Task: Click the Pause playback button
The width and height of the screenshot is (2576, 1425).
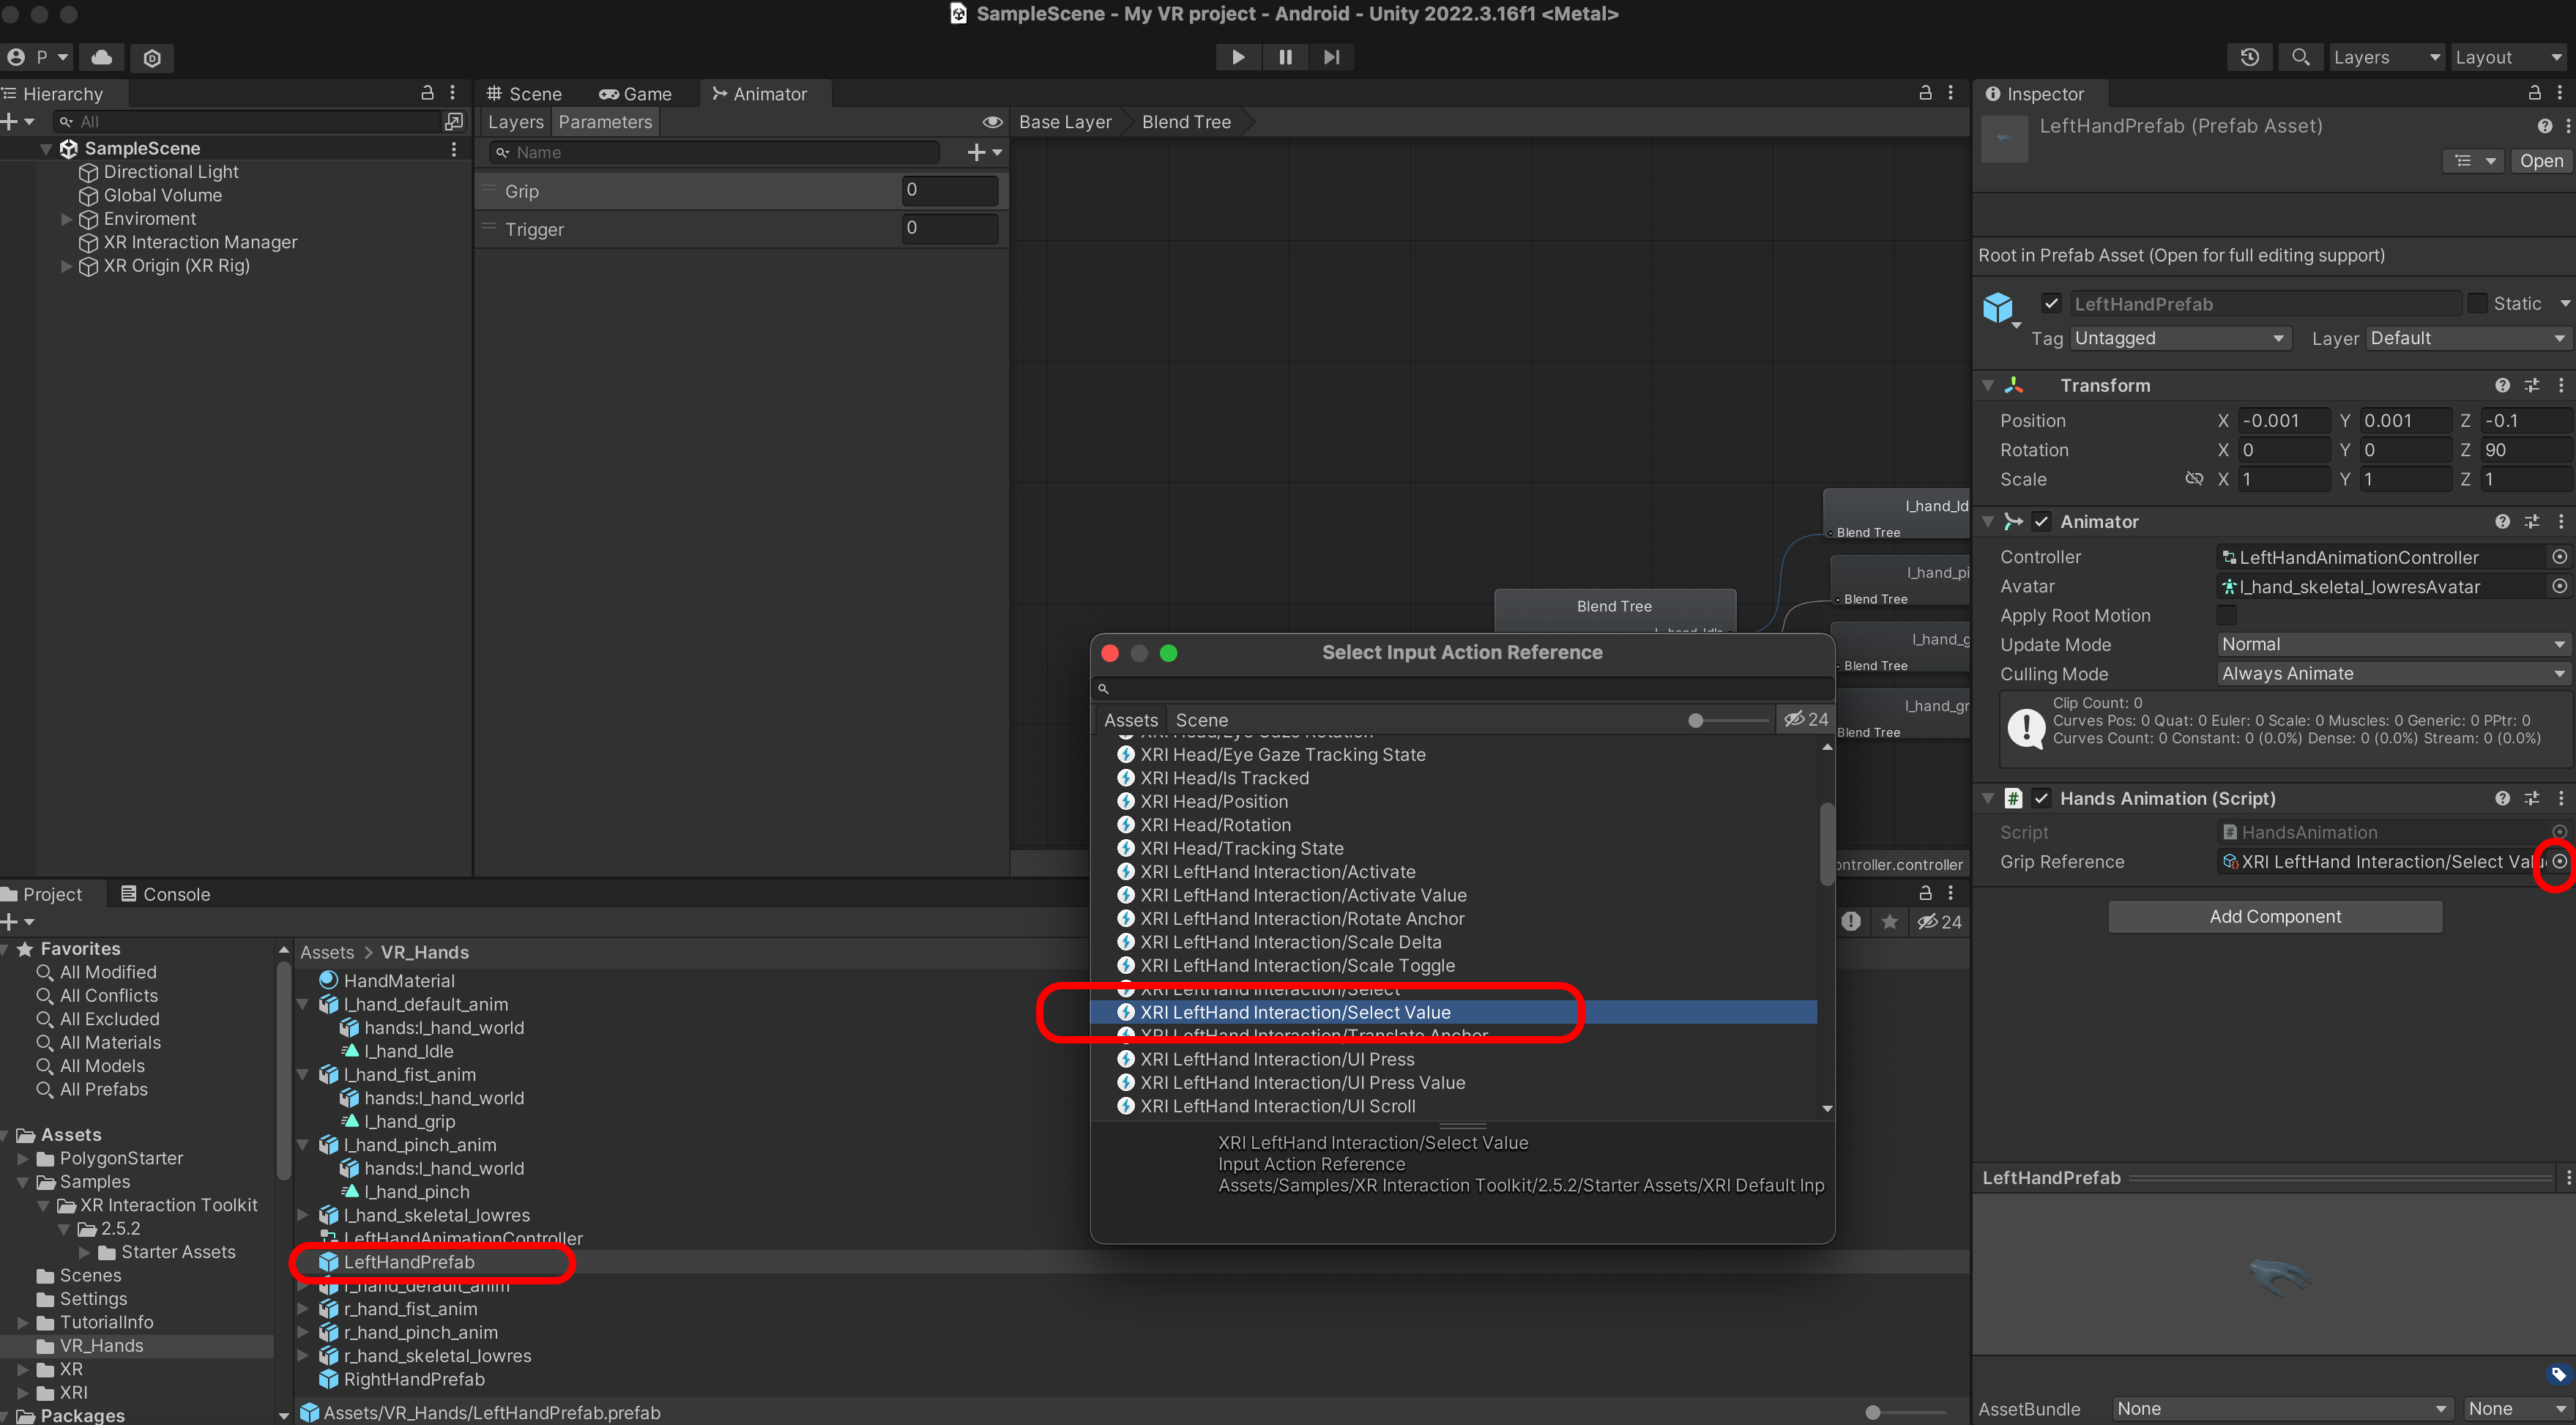Action: (x=1285, y=57)
